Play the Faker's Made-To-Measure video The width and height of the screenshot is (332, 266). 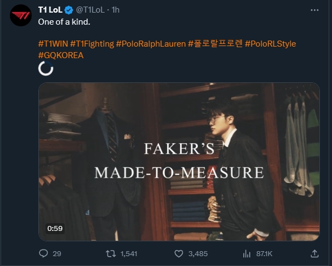tap(179, 161)
